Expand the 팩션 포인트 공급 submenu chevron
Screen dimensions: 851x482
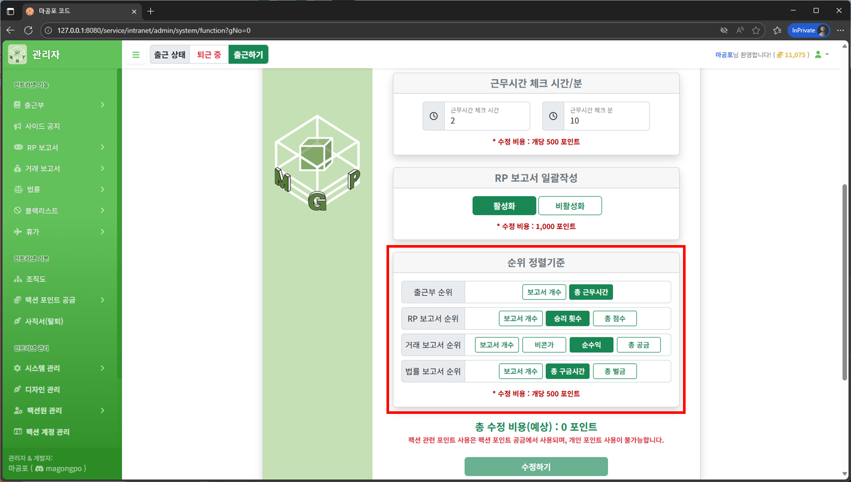[x=102, y=300]
